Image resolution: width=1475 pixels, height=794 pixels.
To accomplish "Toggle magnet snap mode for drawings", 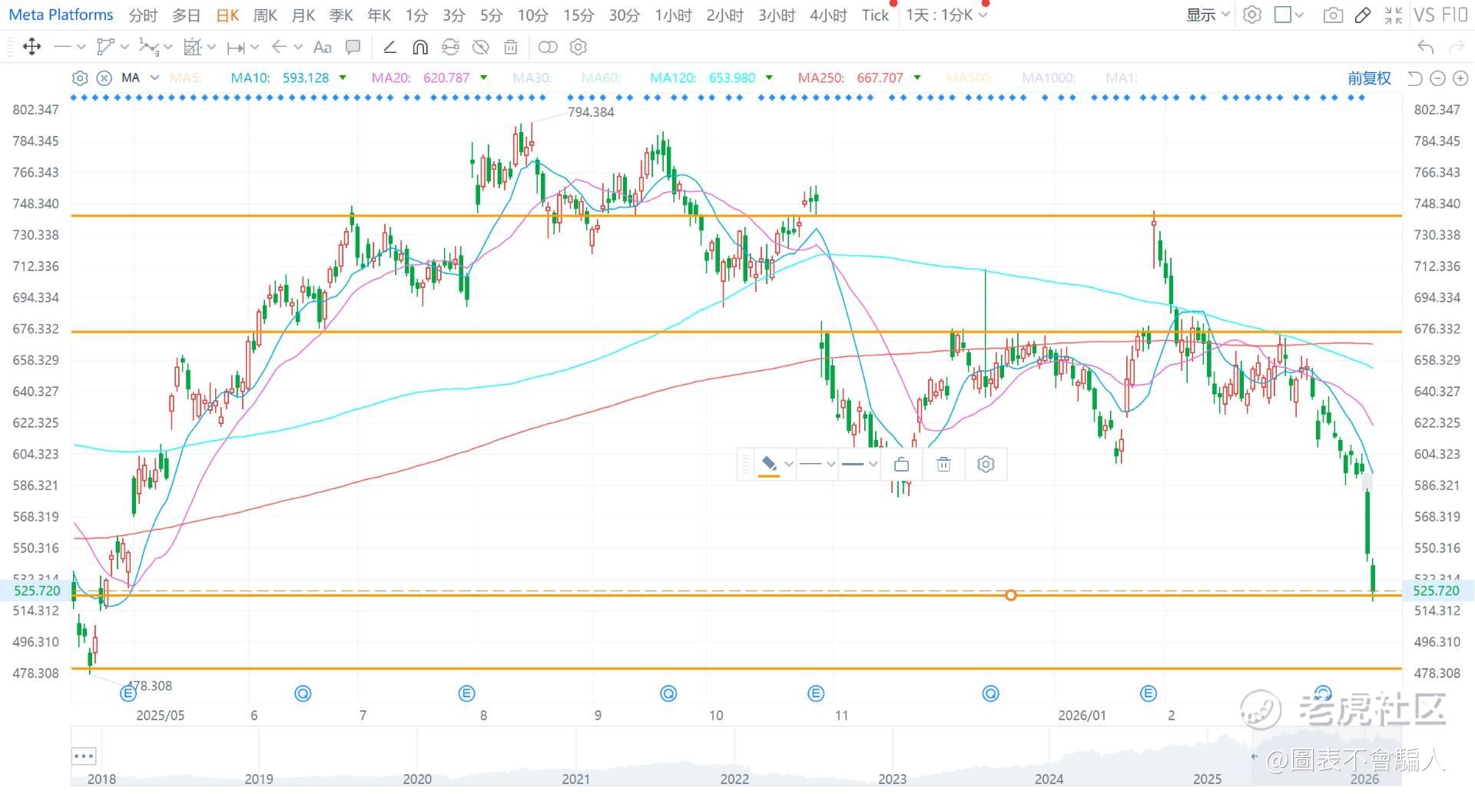I will 419,47.
